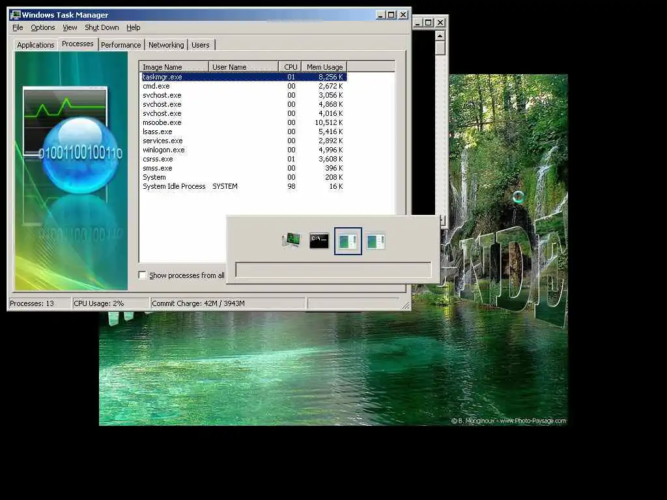Click the scroll up arrow in background window

coord(440,36)
